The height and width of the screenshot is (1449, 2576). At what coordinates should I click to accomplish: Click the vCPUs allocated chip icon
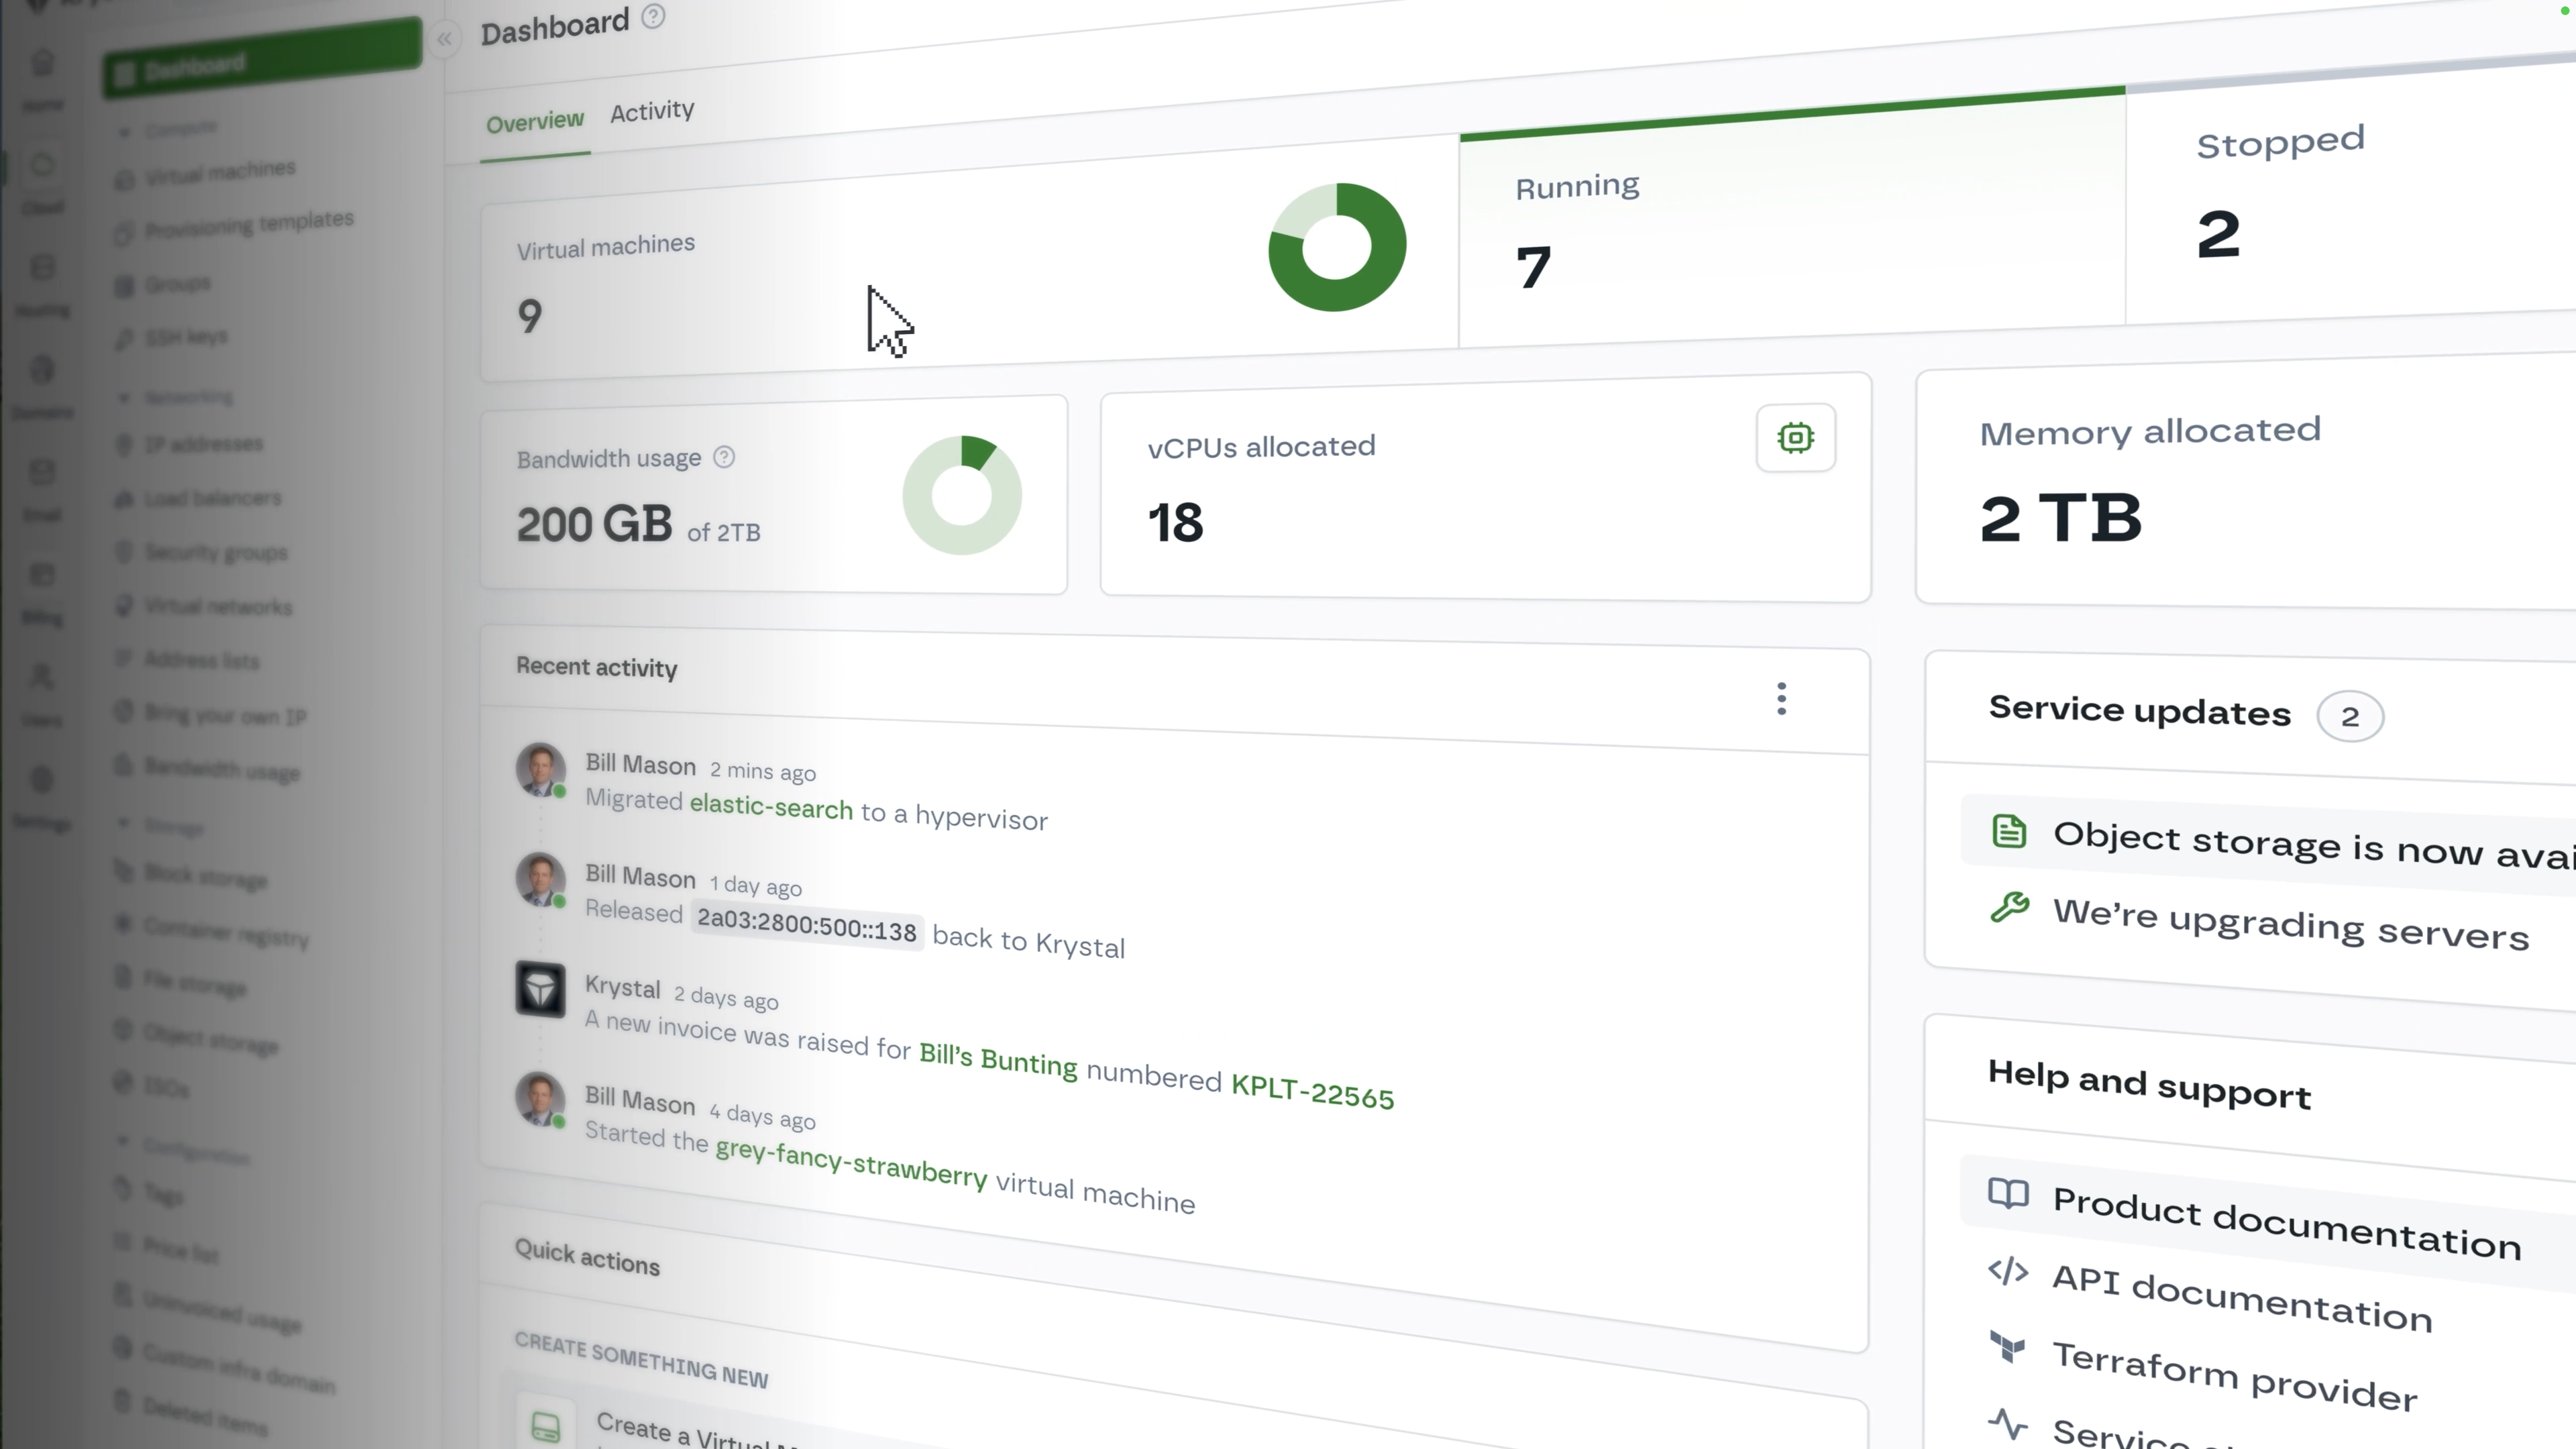(1795, 438)
